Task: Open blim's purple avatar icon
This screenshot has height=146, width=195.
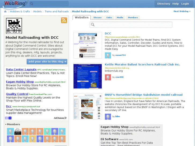Action: point(108,117)
